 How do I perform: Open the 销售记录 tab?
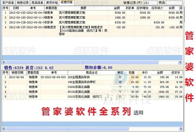point(23,3)
